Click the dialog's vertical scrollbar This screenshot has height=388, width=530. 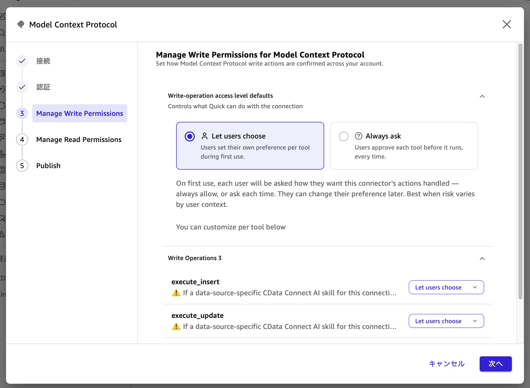(x=520, y=171)
